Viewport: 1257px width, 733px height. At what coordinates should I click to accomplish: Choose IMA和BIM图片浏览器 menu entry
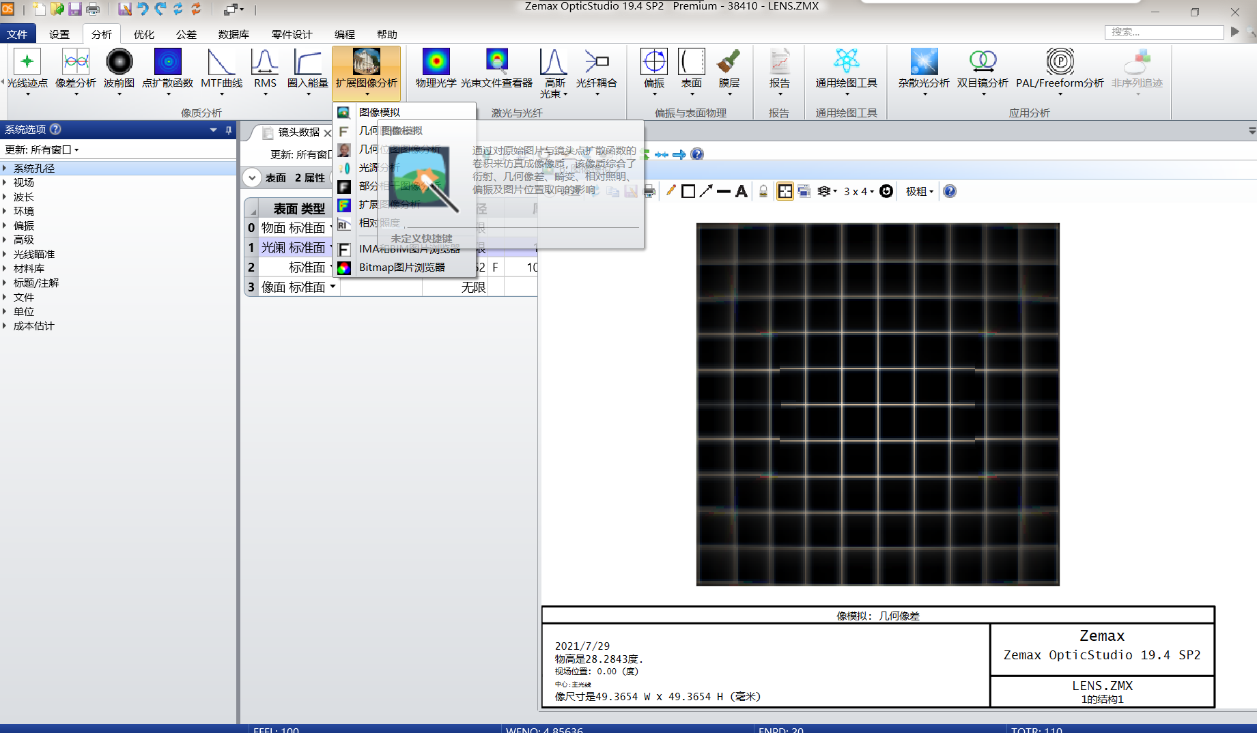[404, 248]
